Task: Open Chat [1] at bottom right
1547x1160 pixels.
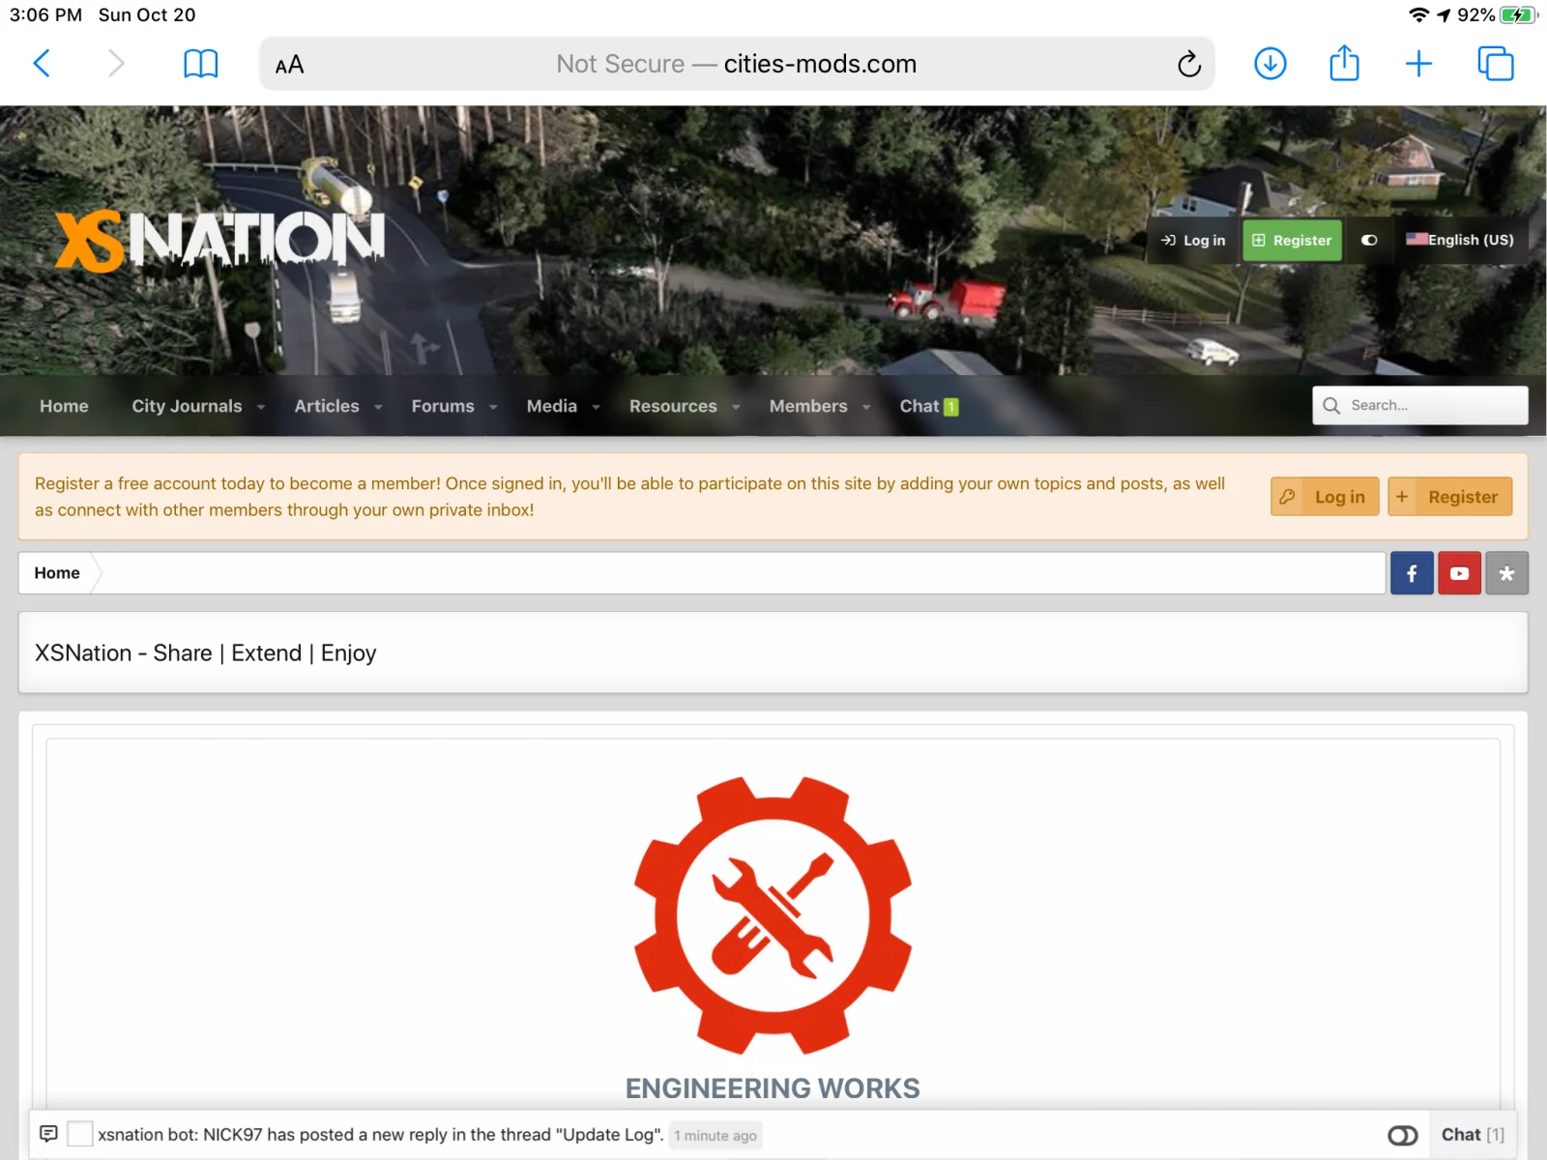Action: 1473,1135
